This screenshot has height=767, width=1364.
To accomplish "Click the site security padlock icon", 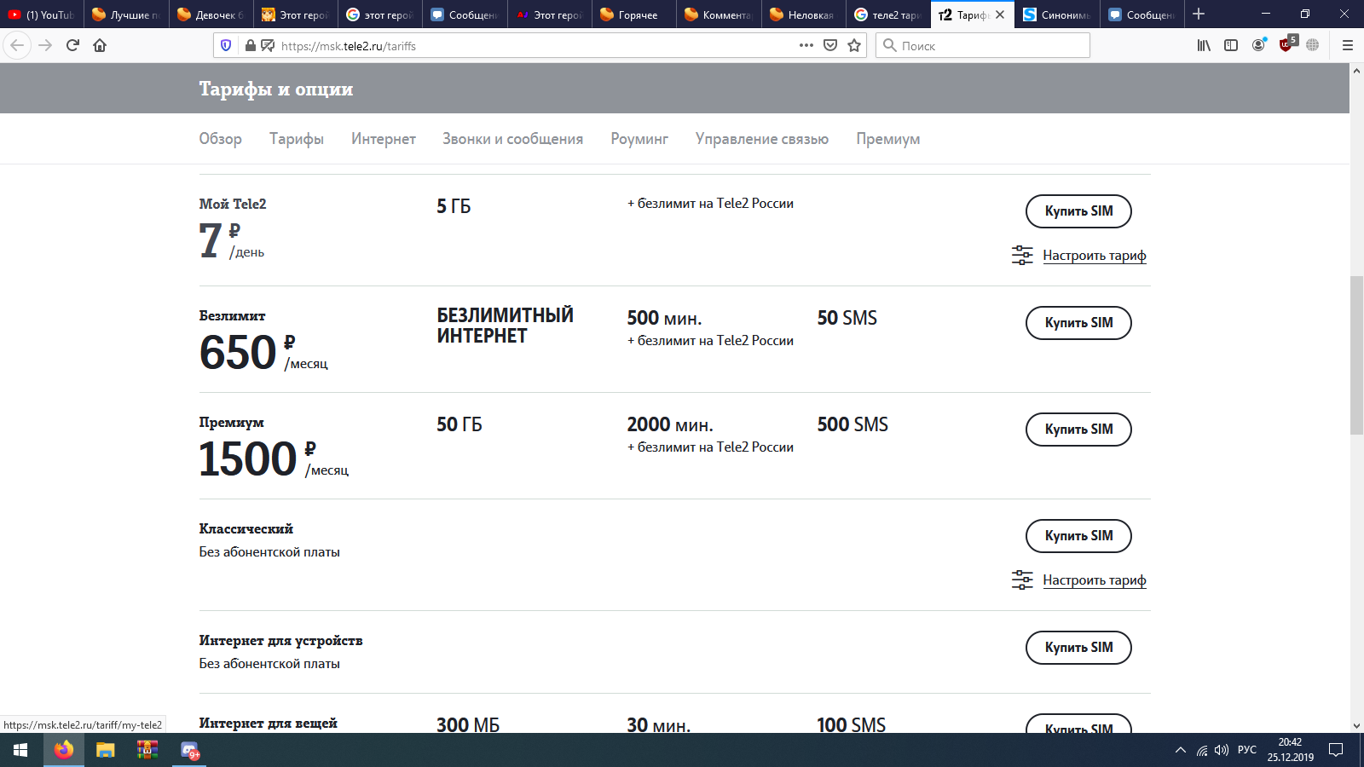I will [x=250, y=45].
